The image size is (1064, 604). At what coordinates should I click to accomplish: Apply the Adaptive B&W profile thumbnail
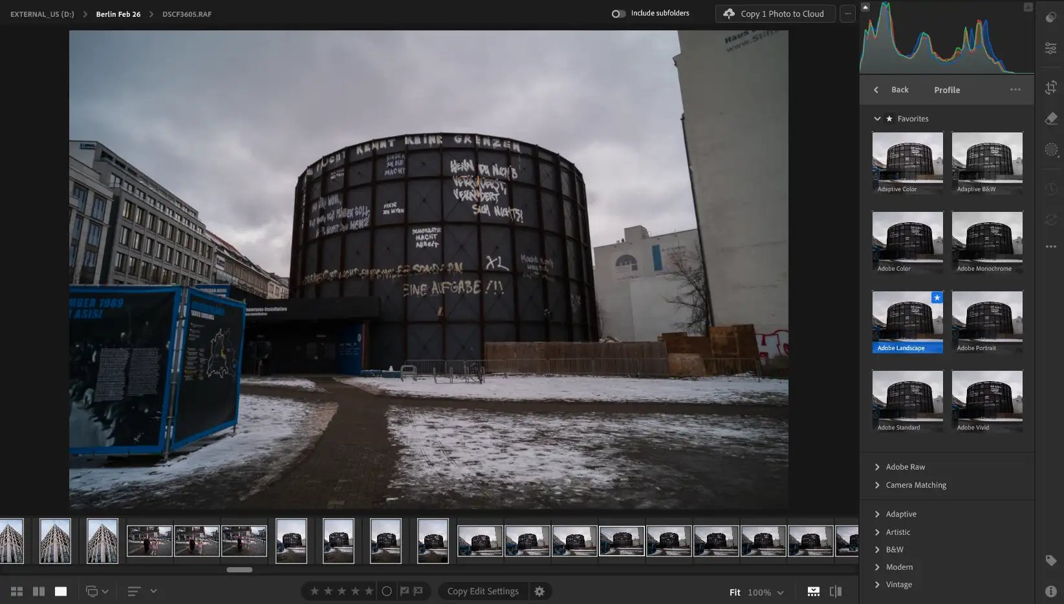click(987, 163)
